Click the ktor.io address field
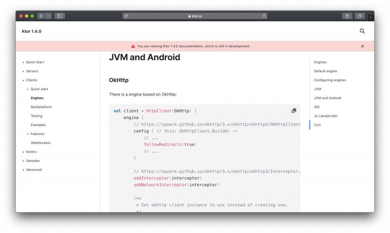This screenshot has height=233, width=390. 195,16
